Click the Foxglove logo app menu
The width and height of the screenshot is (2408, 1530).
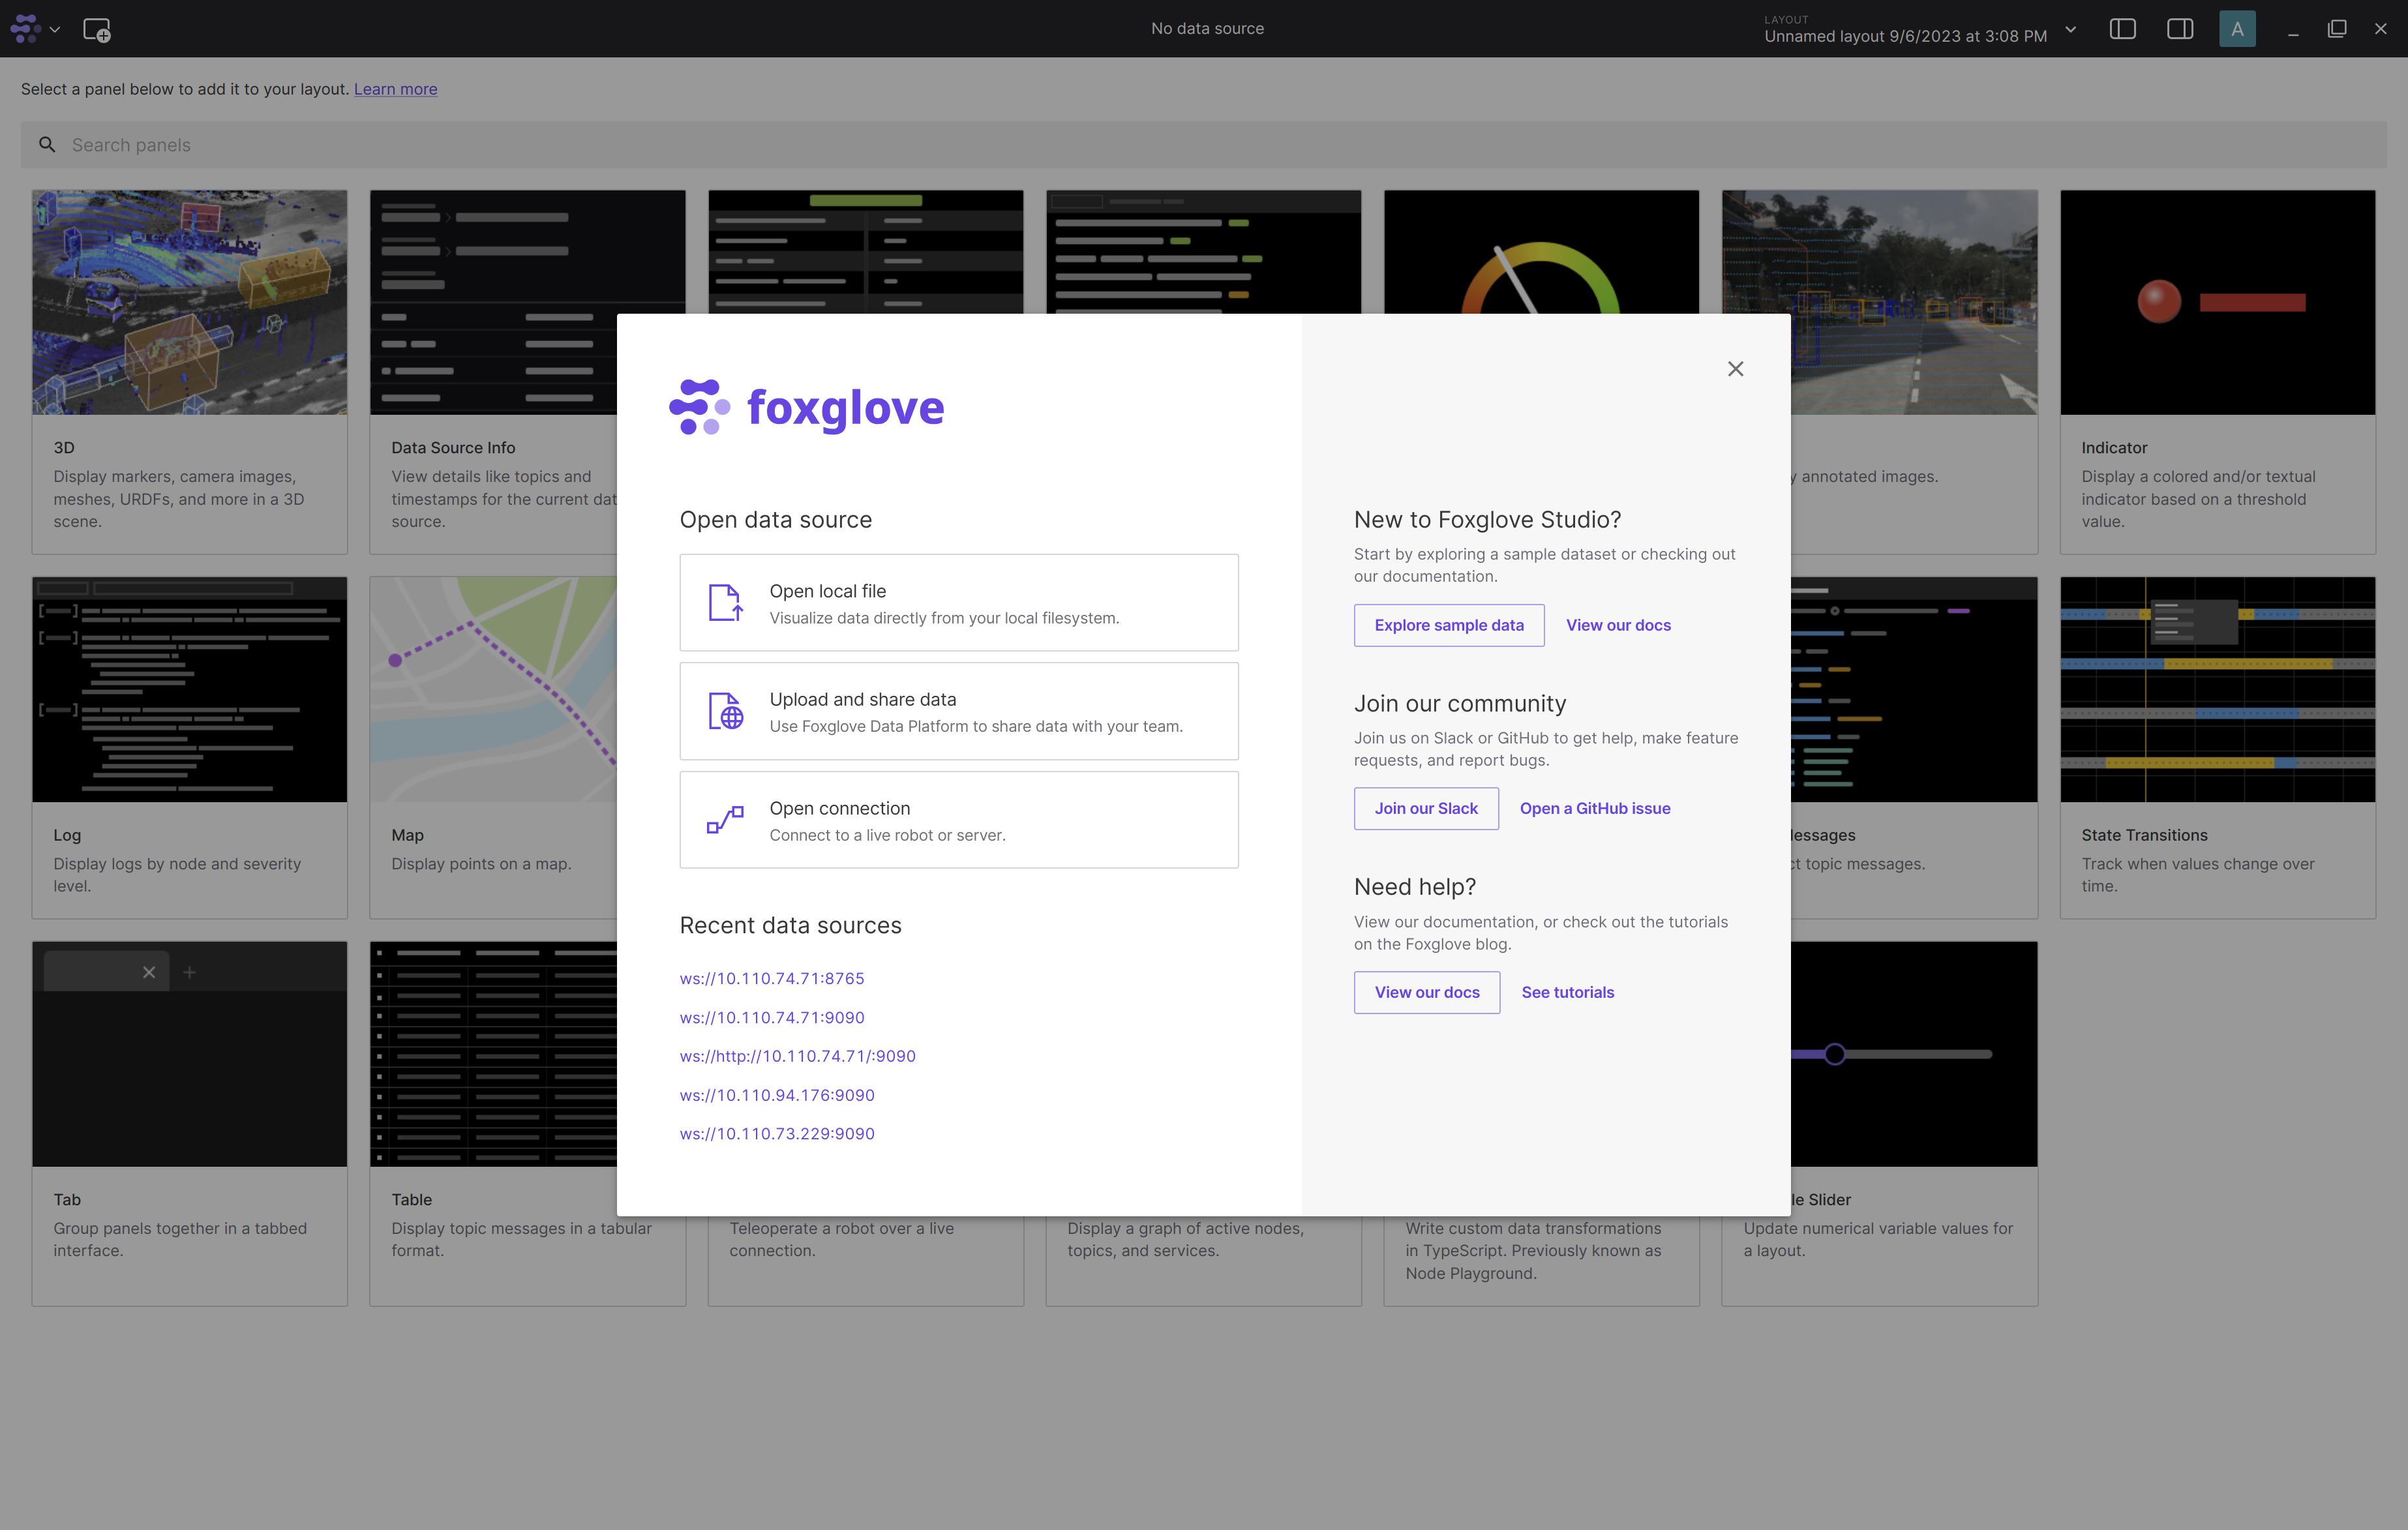click(26, 29)
